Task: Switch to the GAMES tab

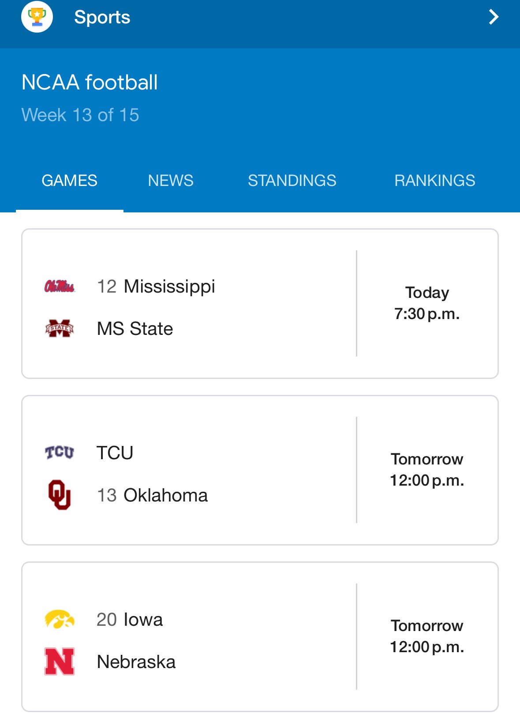Action: click(70, 181)
